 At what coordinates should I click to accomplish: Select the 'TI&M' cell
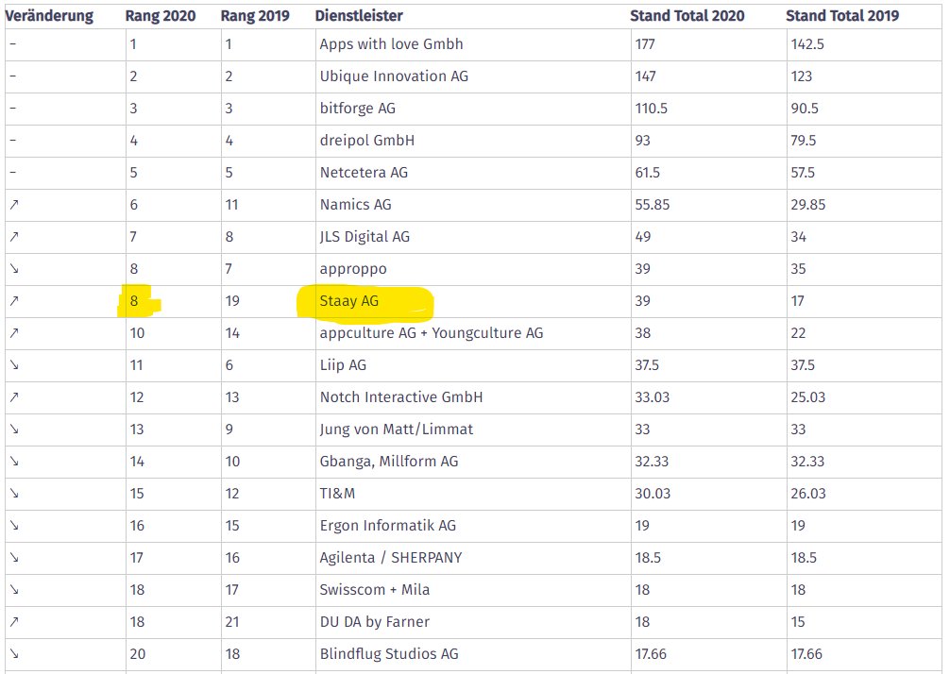[x=473, y=494]
